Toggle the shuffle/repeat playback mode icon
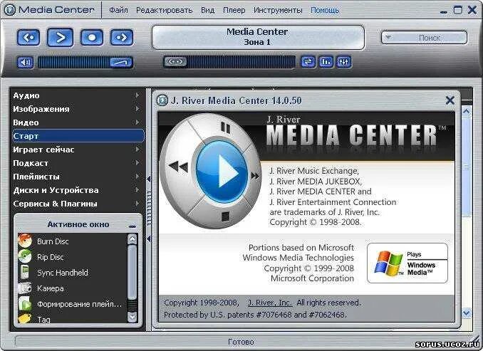 point(308,62)
